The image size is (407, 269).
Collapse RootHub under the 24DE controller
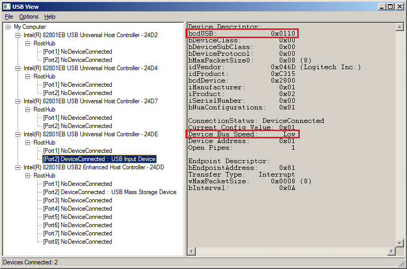coord(28,143)
